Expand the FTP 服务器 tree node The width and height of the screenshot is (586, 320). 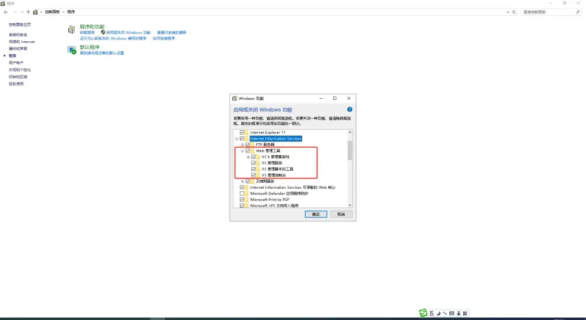pos(242,144)
